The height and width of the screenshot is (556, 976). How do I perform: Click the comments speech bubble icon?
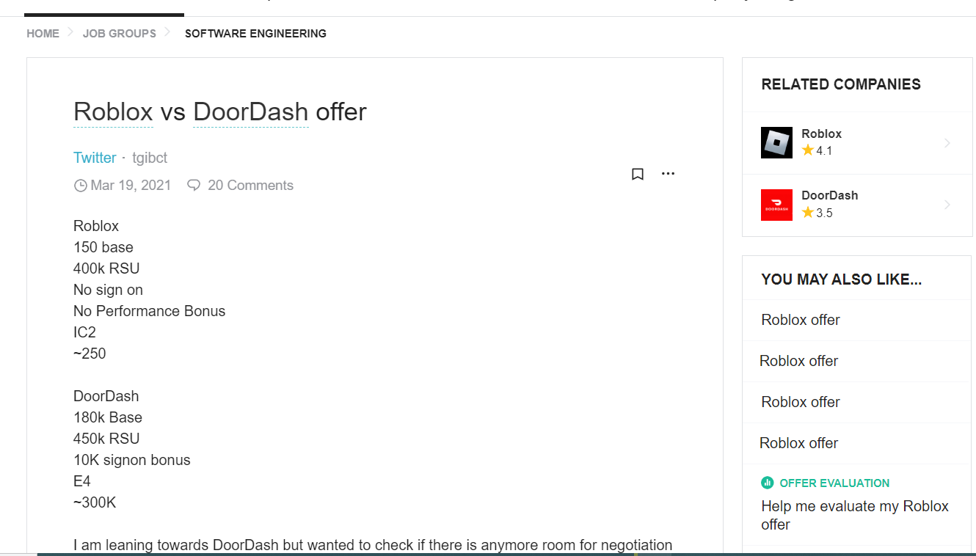pyautogui.click(x=194, y=186)
